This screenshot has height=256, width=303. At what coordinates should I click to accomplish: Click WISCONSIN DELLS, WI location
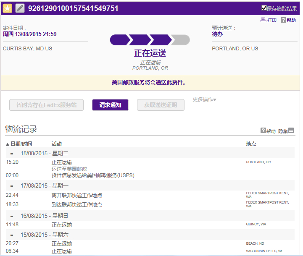(264, 251)
